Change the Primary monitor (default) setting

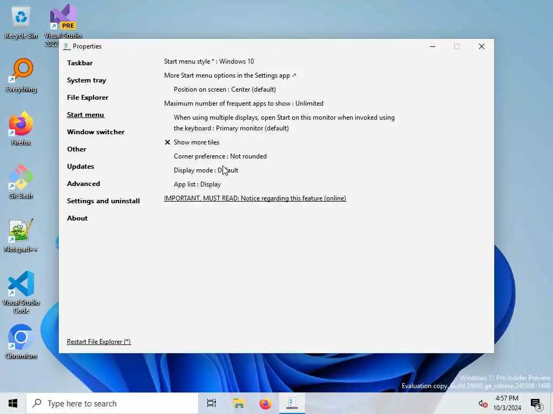[x=284, y=123]
